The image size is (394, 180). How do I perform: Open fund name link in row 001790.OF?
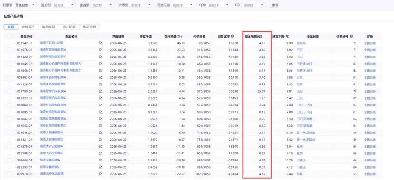point(53,91)
